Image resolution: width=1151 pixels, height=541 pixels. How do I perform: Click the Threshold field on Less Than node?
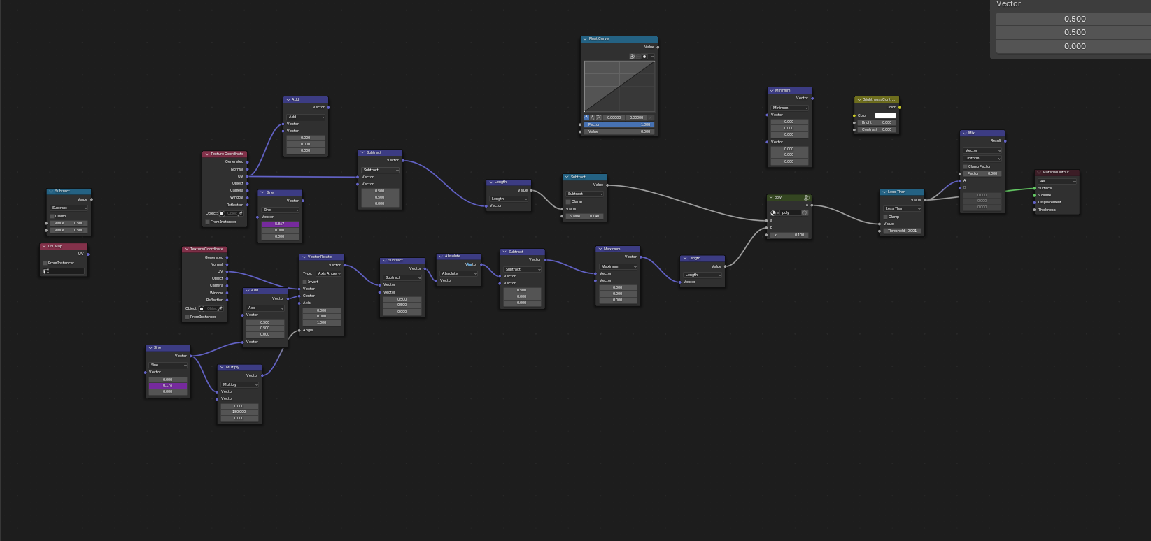[903, 231]
